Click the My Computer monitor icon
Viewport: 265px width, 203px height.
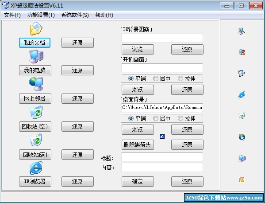point(36,56)
